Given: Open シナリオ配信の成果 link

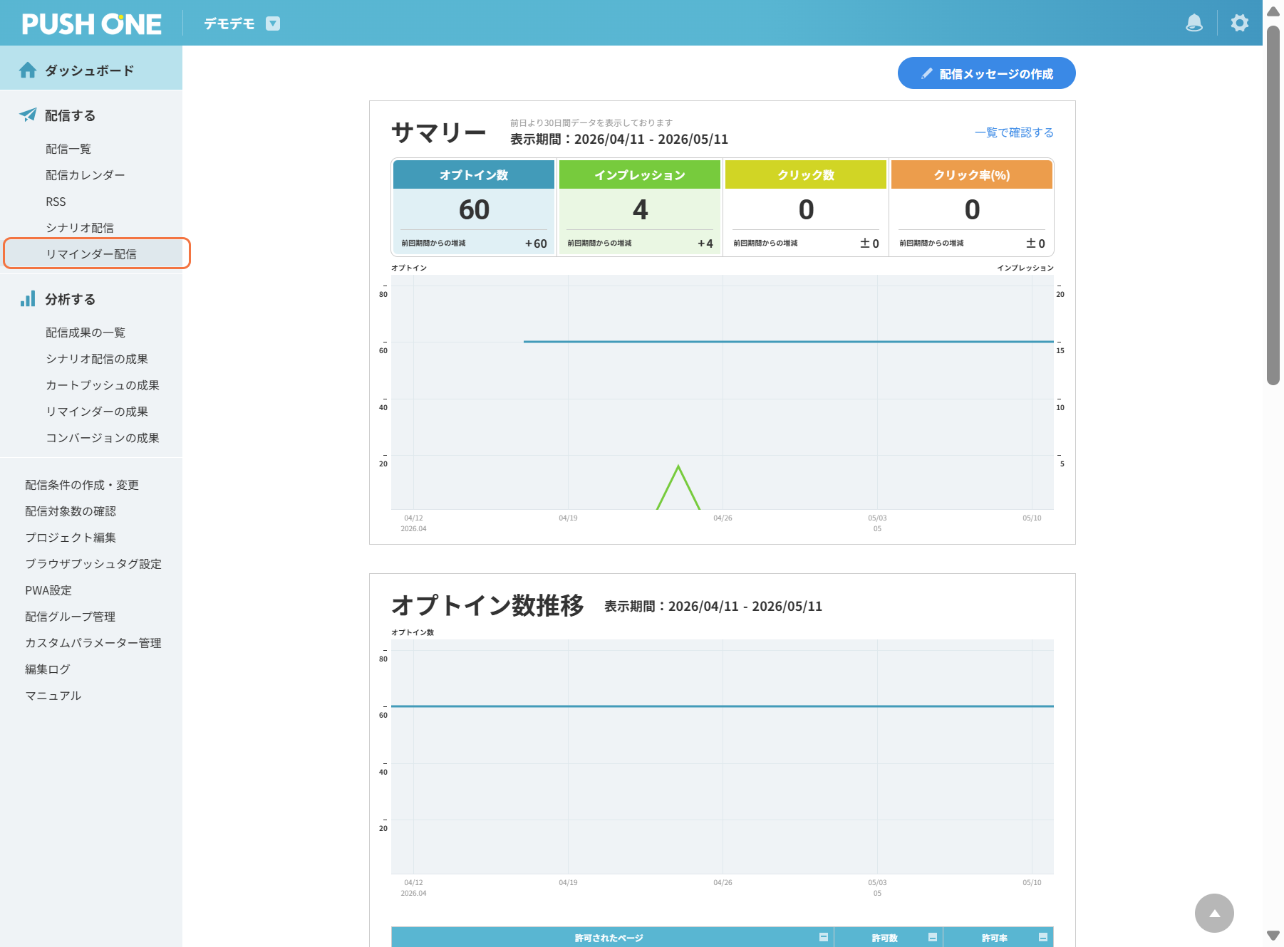Looking at the screenshot, I should click(97, 359).
